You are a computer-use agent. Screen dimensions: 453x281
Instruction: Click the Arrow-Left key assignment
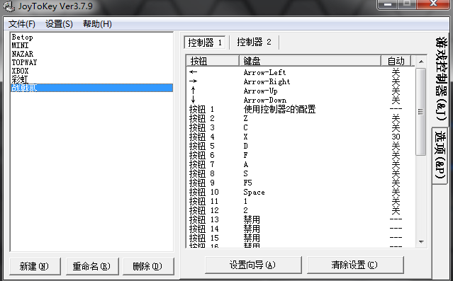click(x=264, y=72)
